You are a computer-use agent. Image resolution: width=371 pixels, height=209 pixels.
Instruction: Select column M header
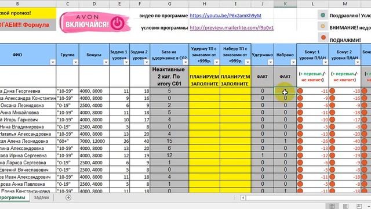pos(345,3)
